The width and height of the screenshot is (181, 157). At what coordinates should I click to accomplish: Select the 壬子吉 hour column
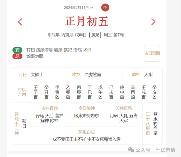coord(36,92)
